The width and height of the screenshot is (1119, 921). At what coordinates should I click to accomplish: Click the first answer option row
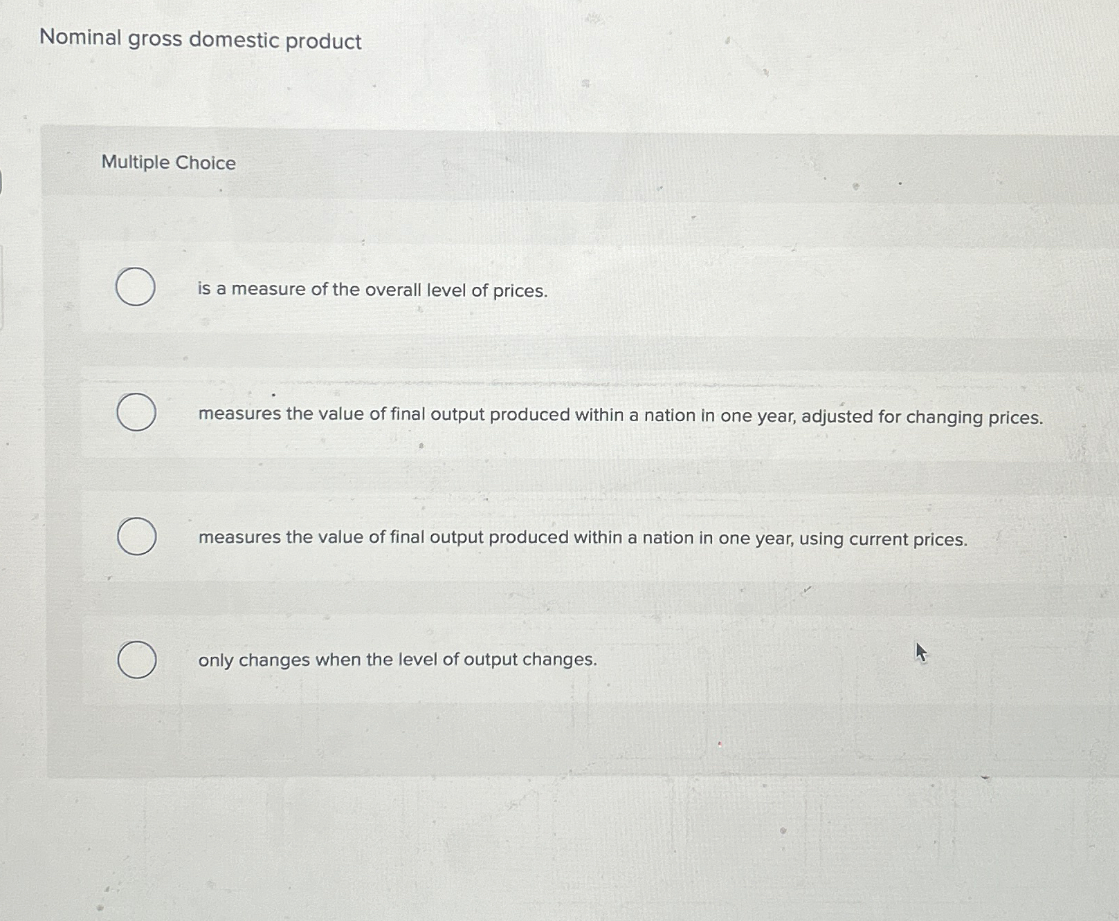[x=484, y=289]
